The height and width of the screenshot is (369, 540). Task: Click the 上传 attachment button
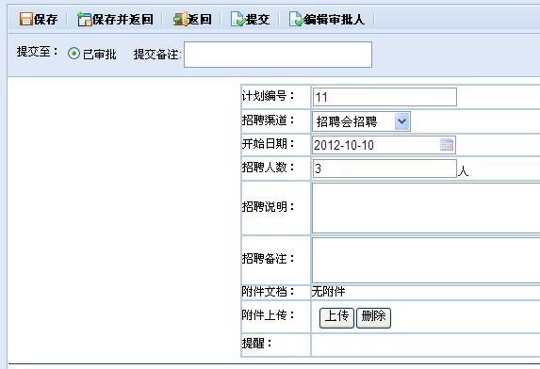[x=336, y=318]
